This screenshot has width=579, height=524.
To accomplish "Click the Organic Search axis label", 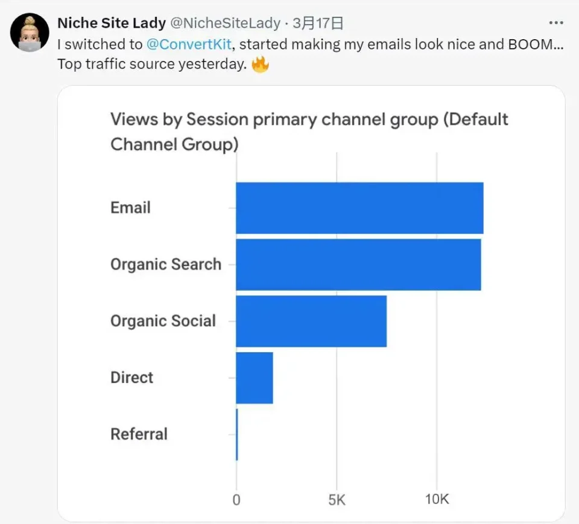I will pyautogui.click(x=166, y=264).
